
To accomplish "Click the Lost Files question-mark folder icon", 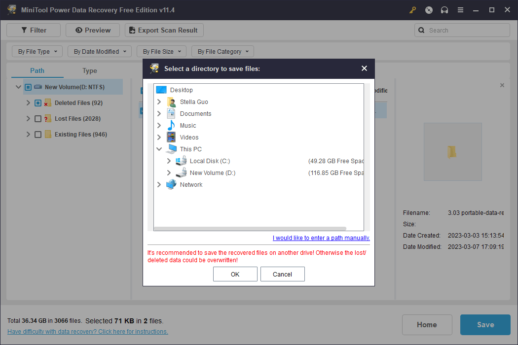I will tap(47, 118).
